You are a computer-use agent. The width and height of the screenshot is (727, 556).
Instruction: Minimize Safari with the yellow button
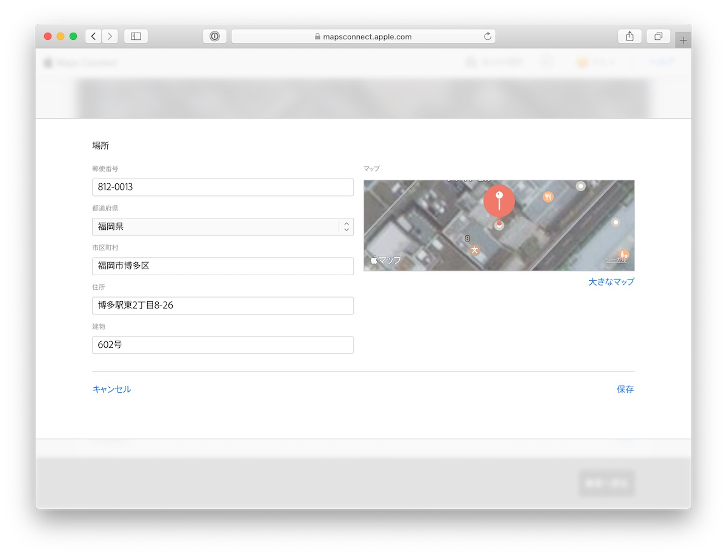pos(61,36)
